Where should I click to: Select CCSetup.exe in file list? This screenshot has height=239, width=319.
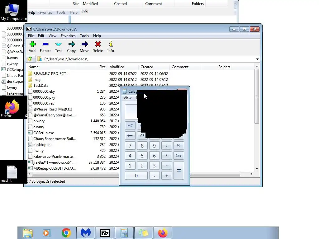[x=41, y=133]
